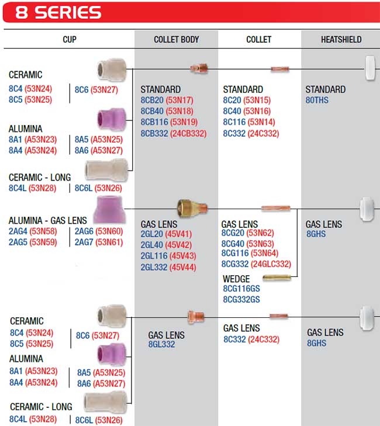Click the 80THS standard heatshield part number
The width and height of the screenshot is (380, 426).
[x=317, y=100]
